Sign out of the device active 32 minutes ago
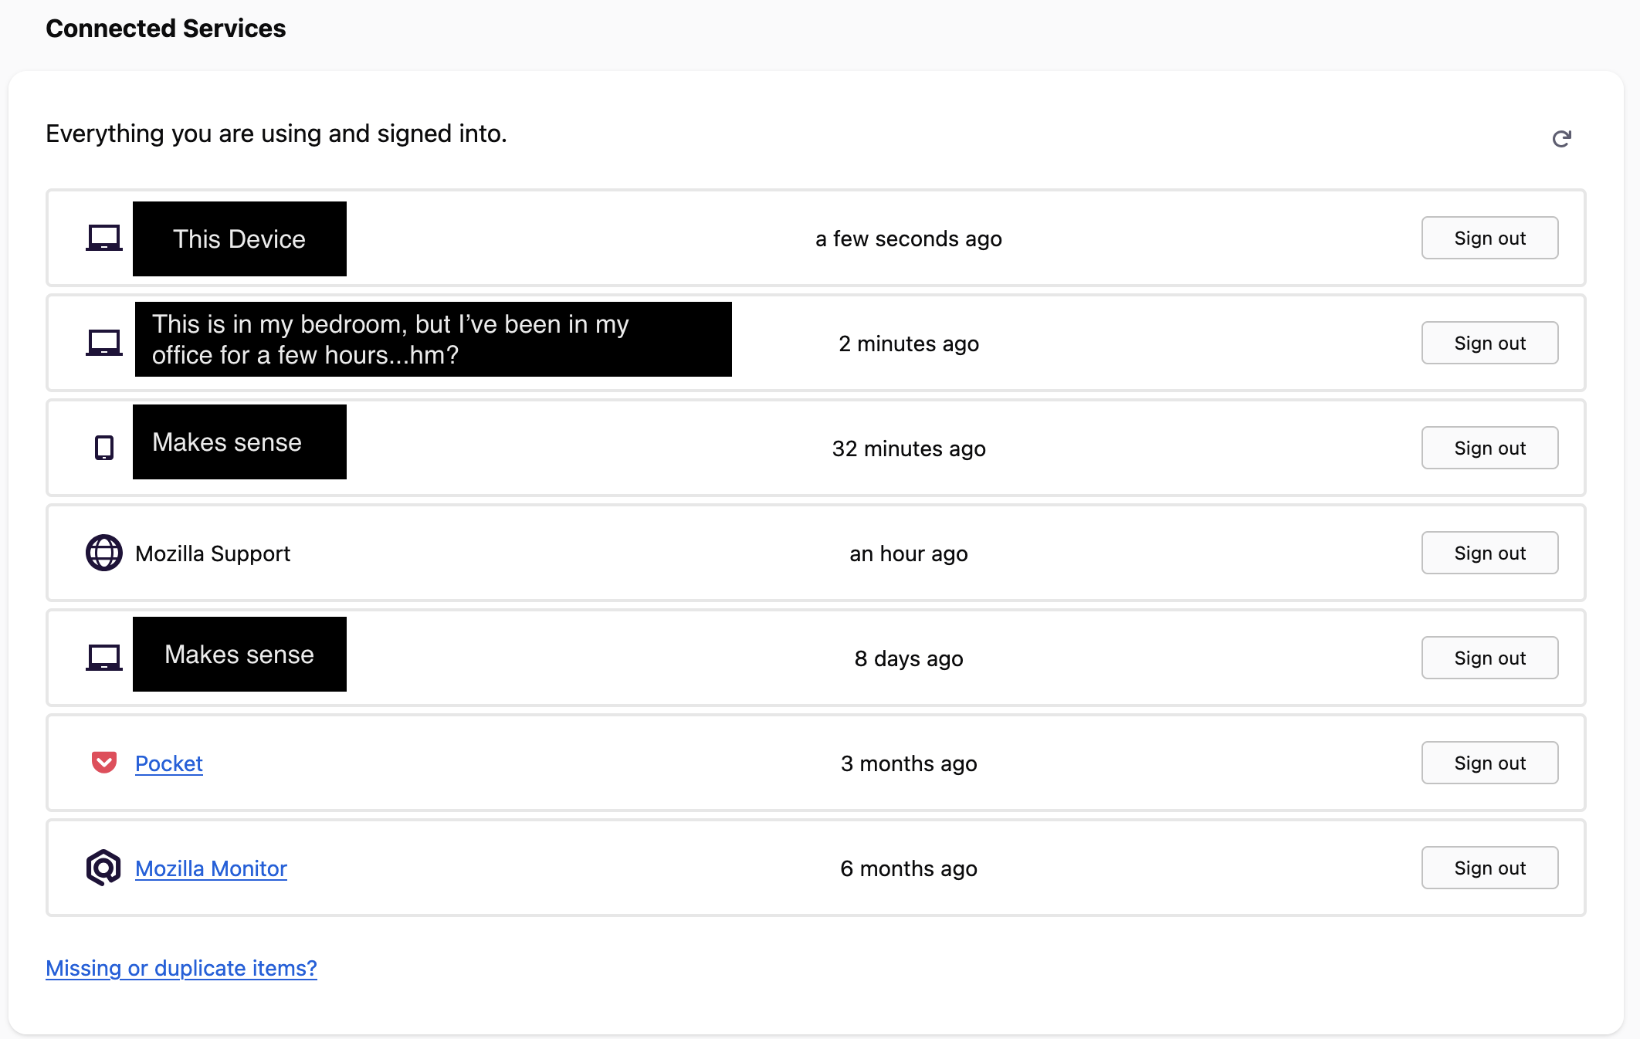The image size is (1640, 1039). point(1489,448)
